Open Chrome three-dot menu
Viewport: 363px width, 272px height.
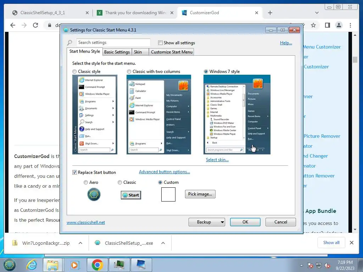[x=350, y=25]
